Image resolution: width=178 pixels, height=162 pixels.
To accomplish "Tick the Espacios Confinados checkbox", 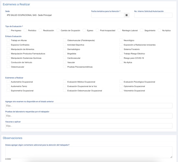I will [x=8, y=44].
